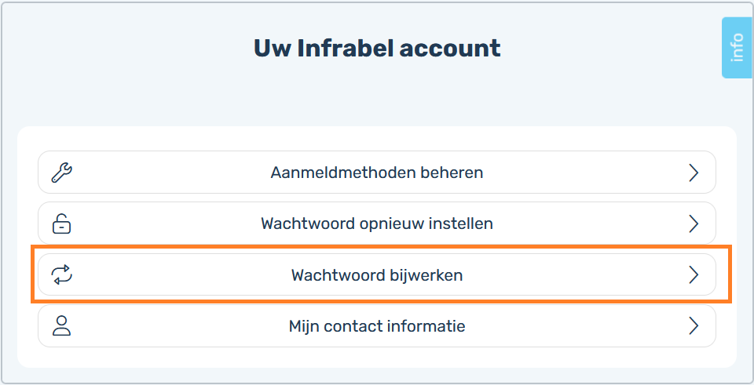Click white card background below the contact row
Image resolution: width=754 pixels, height=385 pixels.
coord(376,357)
